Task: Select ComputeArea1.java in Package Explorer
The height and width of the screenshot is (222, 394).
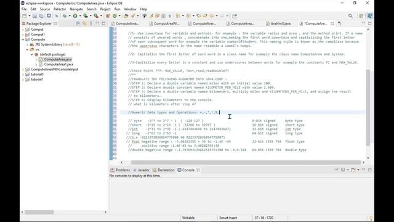Action: (58, 64)
